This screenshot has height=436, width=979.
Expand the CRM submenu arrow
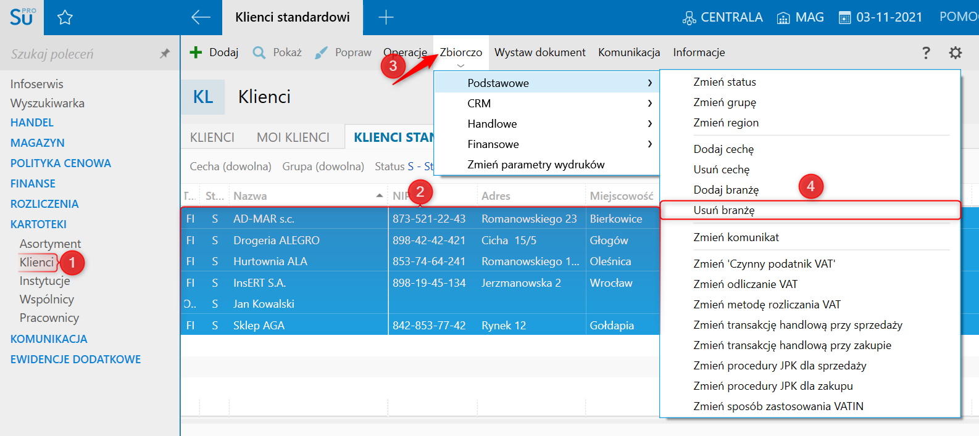(650, 103)
